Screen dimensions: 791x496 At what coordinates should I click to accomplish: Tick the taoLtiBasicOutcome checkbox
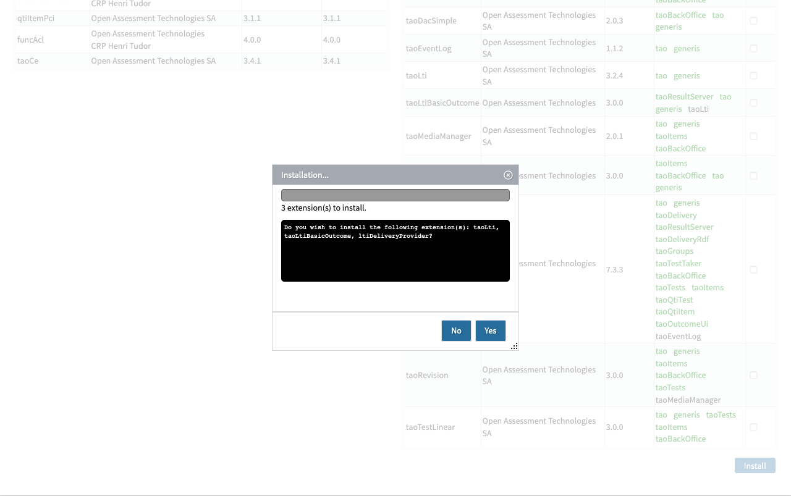753,102
